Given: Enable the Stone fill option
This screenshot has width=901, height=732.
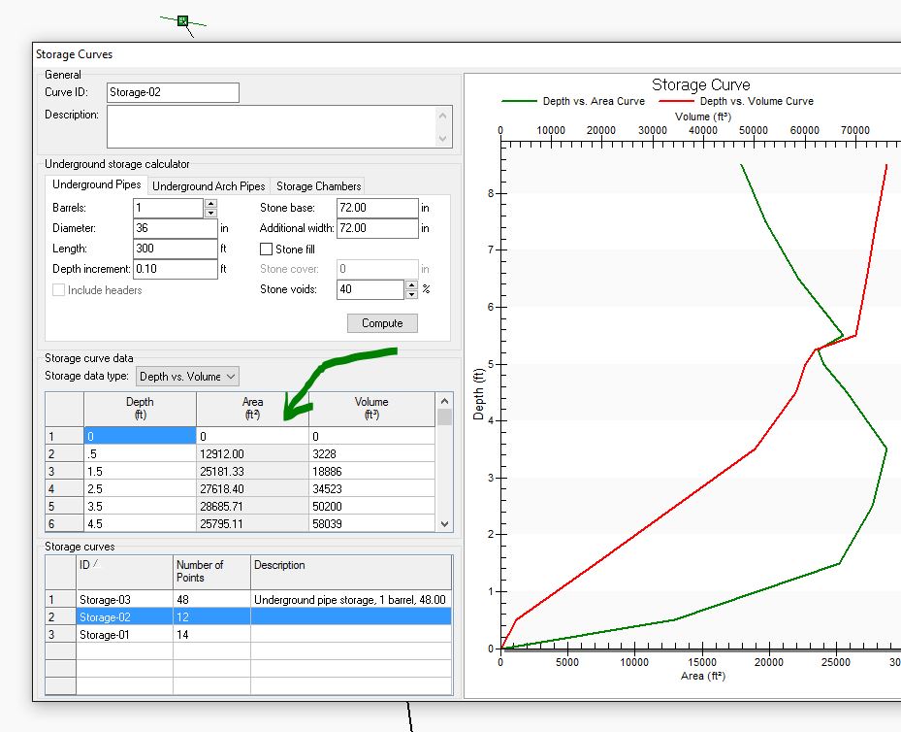Looking at the screenshot, I should [265, 249].
